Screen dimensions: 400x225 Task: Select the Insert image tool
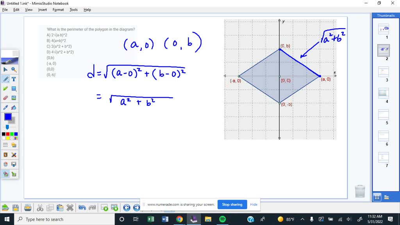pyautogui.click(x=14, y=98)
